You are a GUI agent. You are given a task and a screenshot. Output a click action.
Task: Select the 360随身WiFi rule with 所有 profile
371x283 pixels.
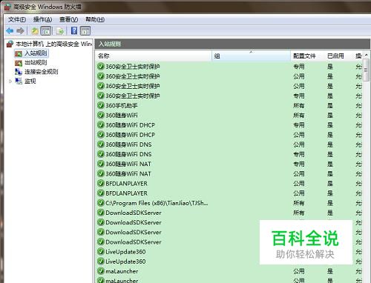(x=122, y=116)
